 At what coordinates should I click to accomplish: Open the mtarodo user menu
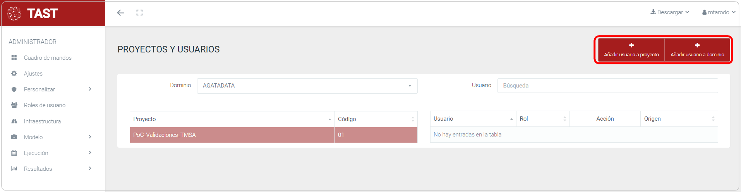coord(719,12)
